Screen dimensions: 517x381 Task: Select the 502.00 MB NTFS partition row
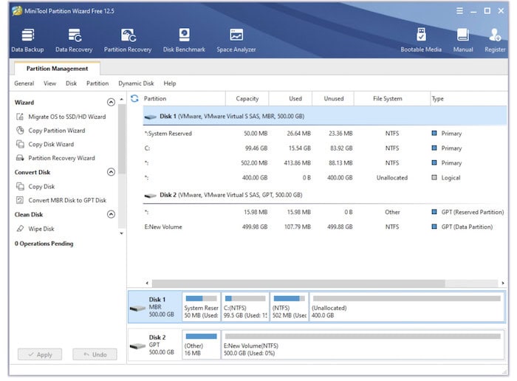tap(325, 163)
